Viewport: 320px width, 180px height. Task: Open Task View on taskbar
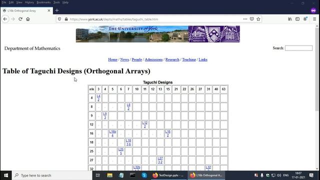98,175
